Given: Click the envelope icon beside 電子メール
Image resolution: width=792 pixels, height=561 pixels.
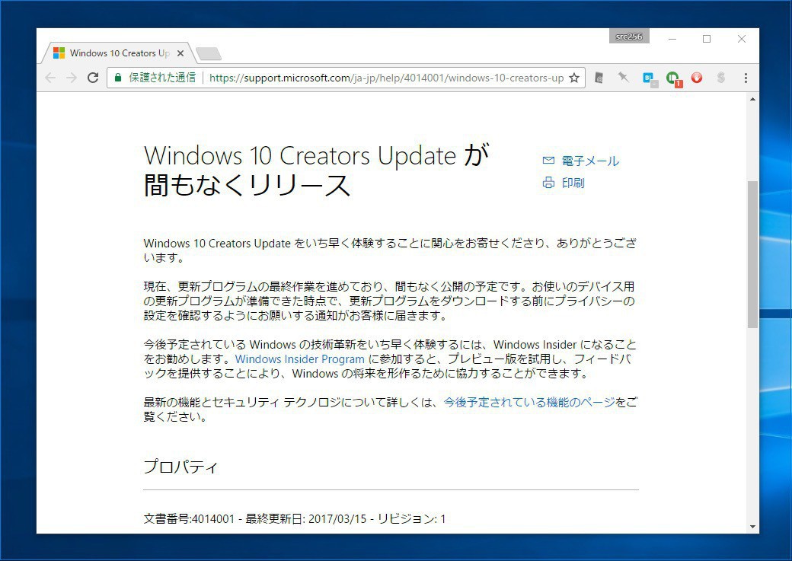Looking at the screenshot, I should 548,161.
